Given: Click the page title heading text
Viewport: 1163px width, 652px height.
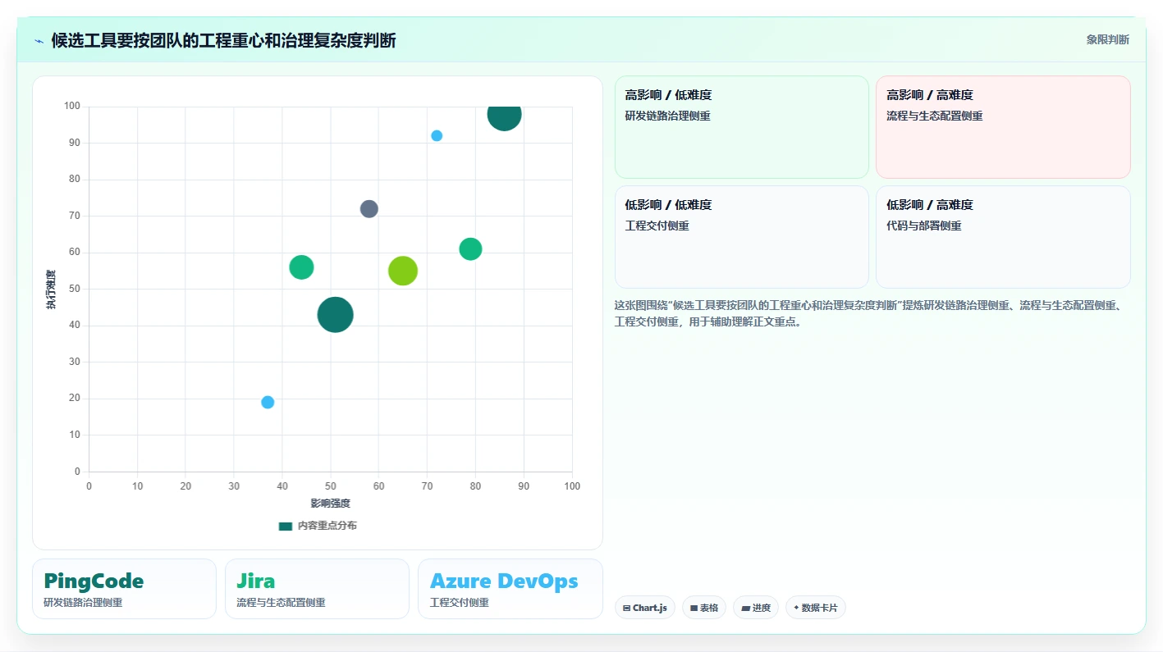Looking at the screenshot, I should tap(223, 40).
